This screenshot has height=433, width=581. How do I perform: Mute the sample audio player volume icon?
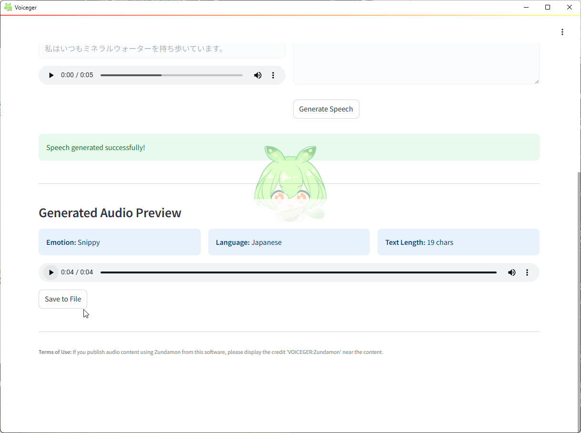(257, 75)
